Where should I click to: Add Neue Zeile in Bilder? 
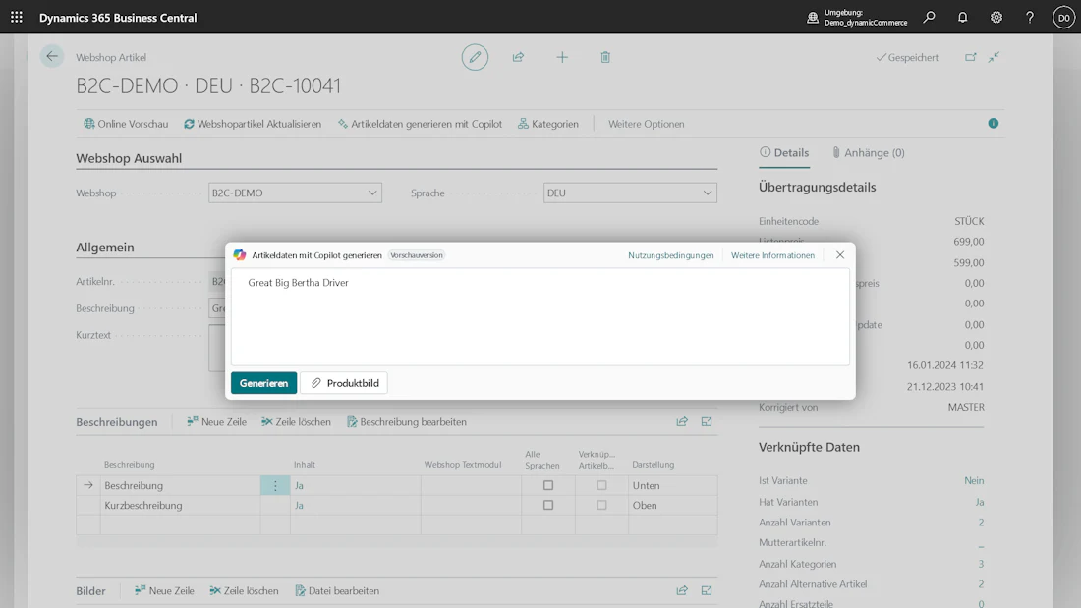(x=164, y=590)
